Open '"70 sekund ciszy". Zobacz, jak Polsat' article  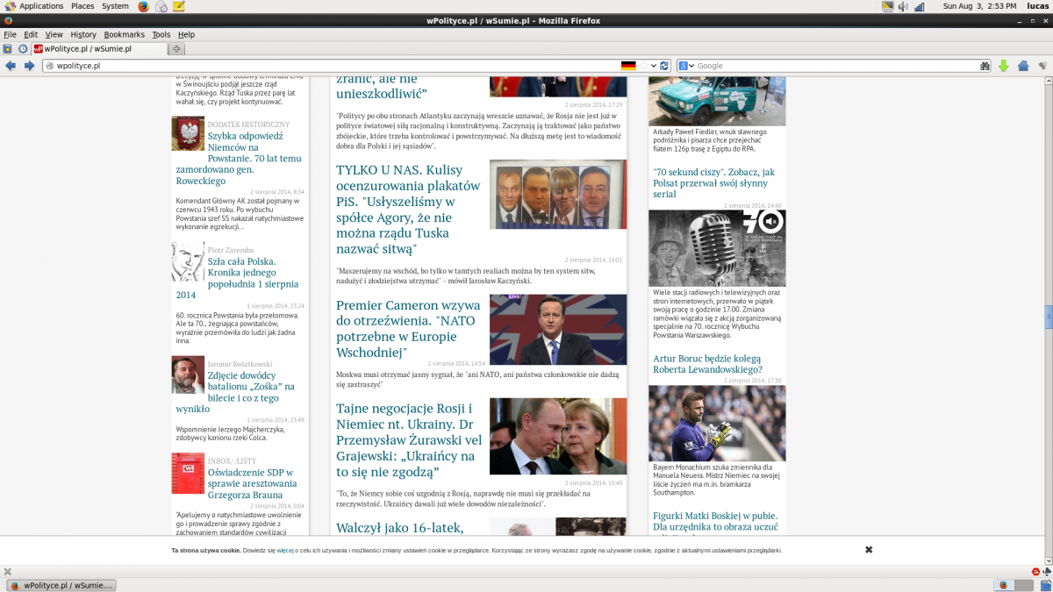[714, 183]
